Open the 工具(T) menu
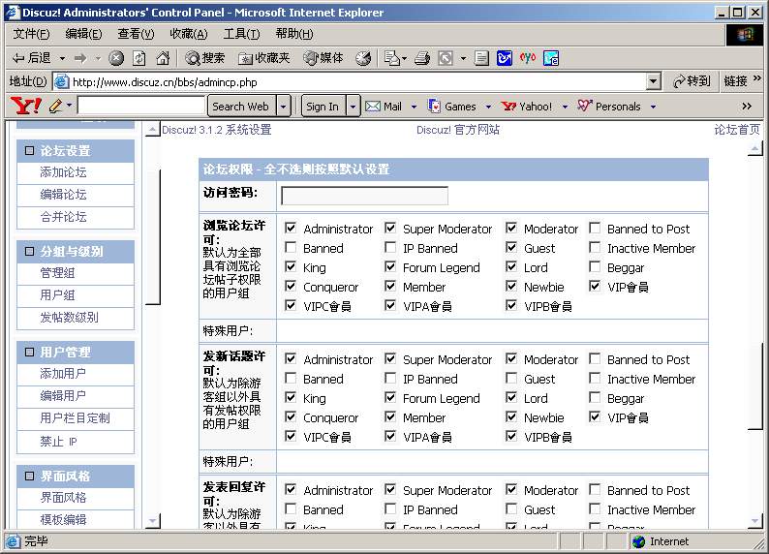The height and width of the screenshot is (554, 769). (x=241, y=34)
